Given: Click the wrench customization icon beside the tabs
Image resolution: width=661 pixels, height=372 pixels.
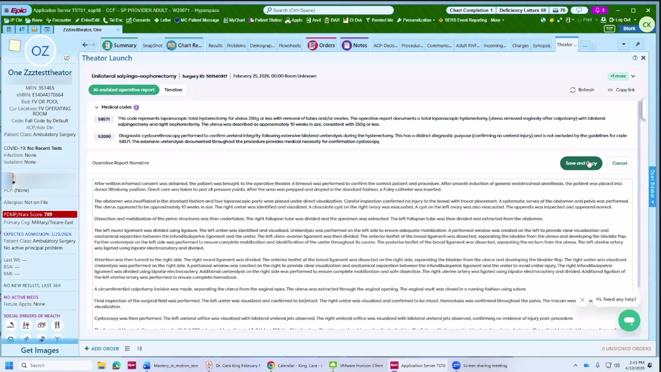Looking at the screenshot, I should [x=638, y=44].
